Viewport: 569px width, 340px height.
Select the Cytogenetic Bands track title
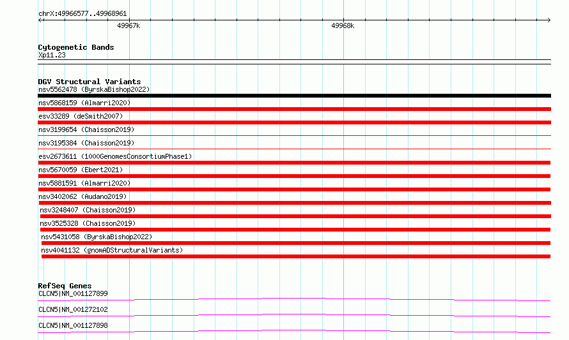pyautogui.click(x=76, y=47)
